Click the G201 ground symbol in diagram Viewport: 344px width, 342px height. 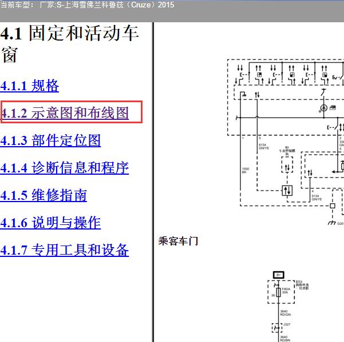pos(332,223)
